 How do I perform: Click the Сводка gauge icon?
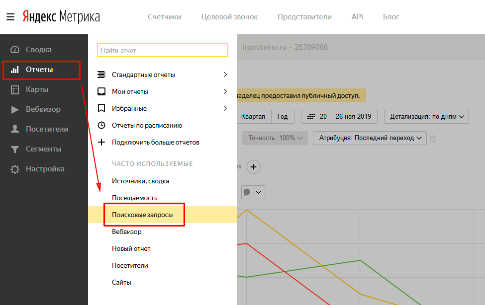tap(15, 50)
